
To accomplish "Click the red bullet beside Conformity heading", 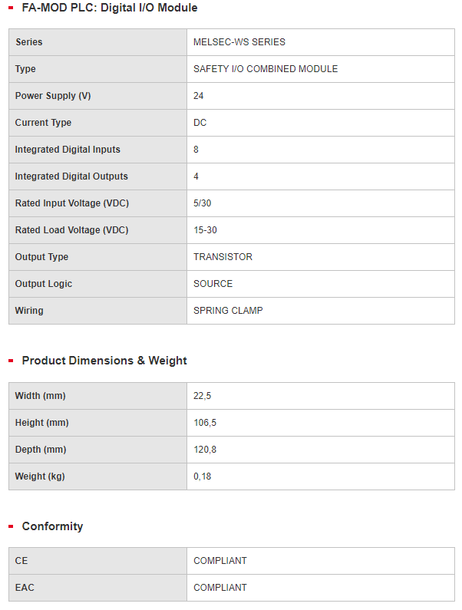I will point(11,526).
